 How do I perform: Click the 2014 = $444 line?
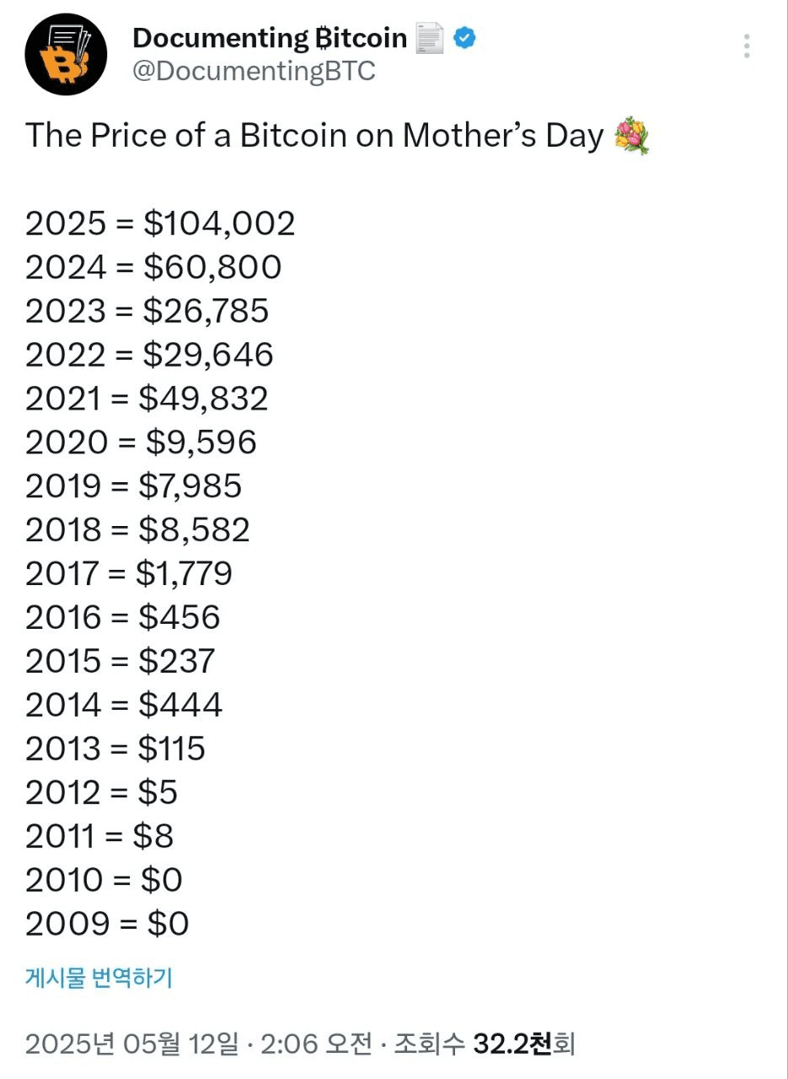[124, 705]
